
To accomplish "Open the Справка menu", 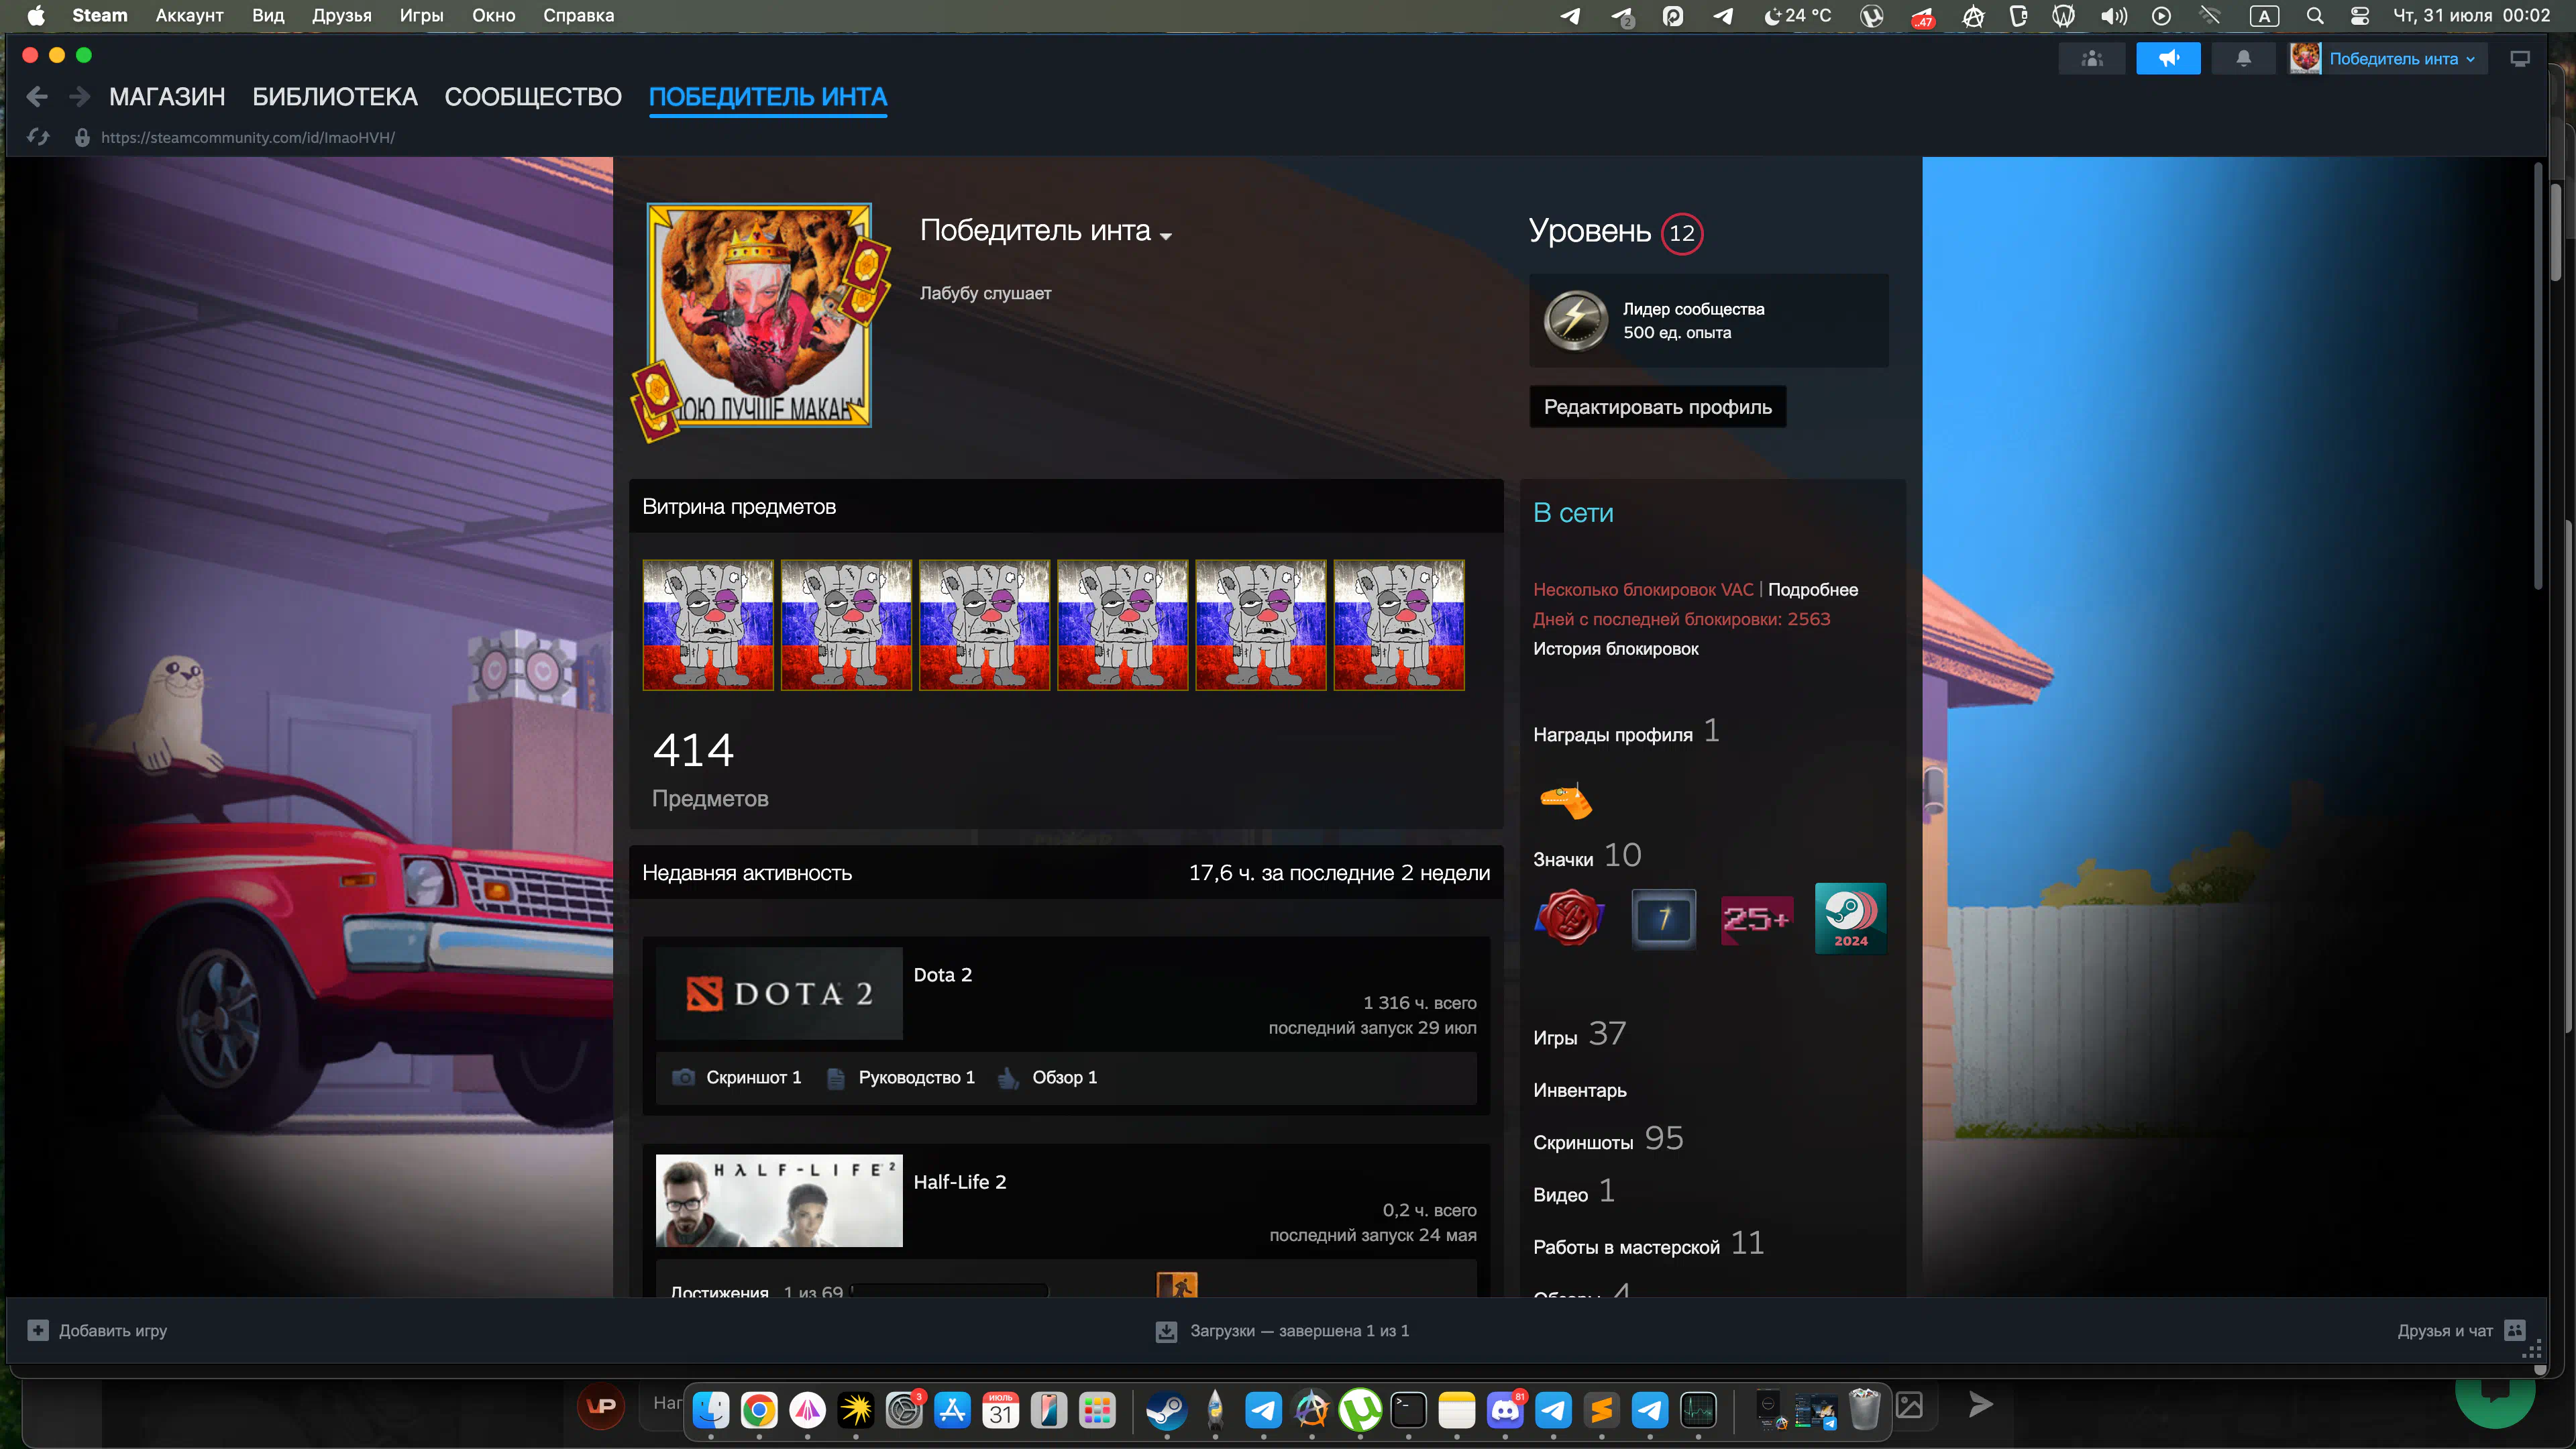I will click(x=579, y=15).
